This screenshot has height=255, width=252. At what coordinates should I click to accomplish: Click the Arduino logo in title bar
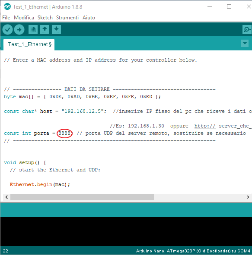[7, 7]
